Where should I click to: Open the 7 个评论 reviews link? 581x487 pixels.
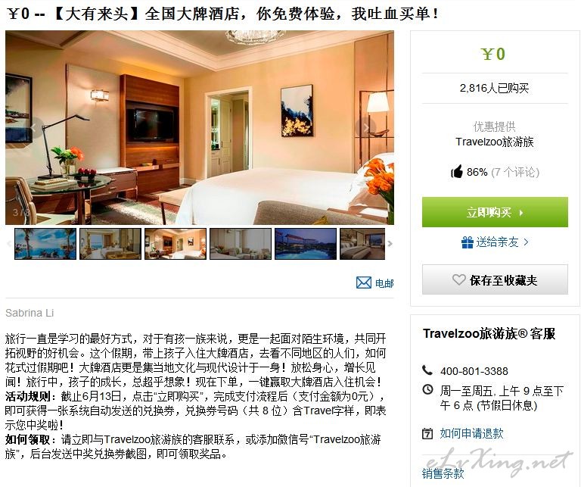click(x=515, y=172)
